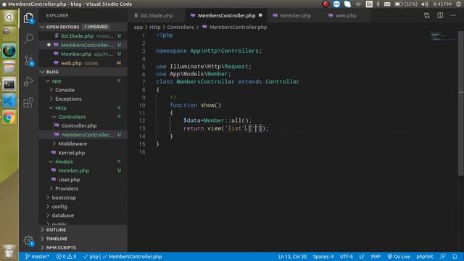This screenshot has width=464, height=261.
Task: Change indentation via Spaces: 4
Action: pos(323,257)
